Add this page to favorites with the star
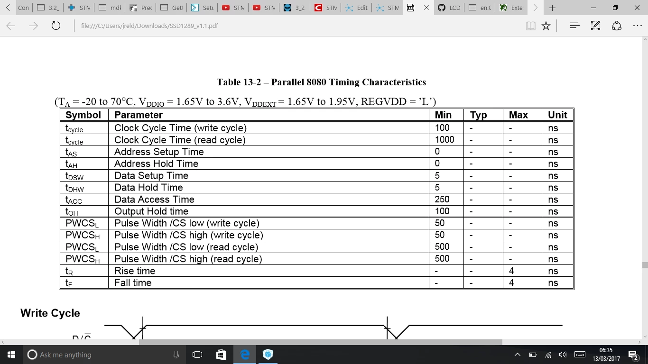Screen dimensions: 648x364 (546, 26)
